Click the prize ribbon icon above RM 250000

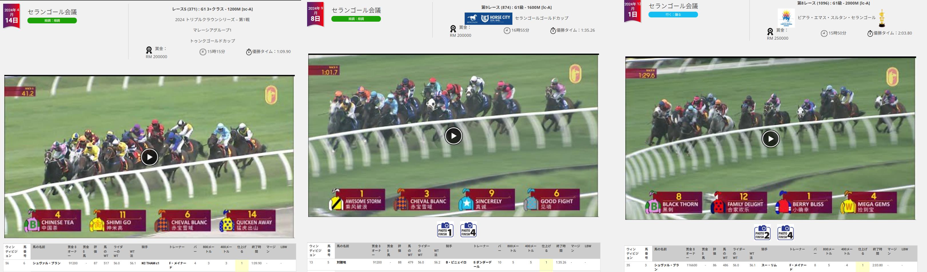770,32
